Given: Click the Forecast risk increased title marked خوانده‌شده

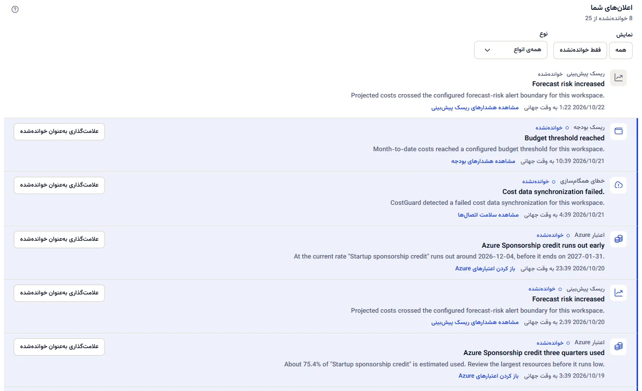Looking at the screenshot, I should tap(568, 84).
